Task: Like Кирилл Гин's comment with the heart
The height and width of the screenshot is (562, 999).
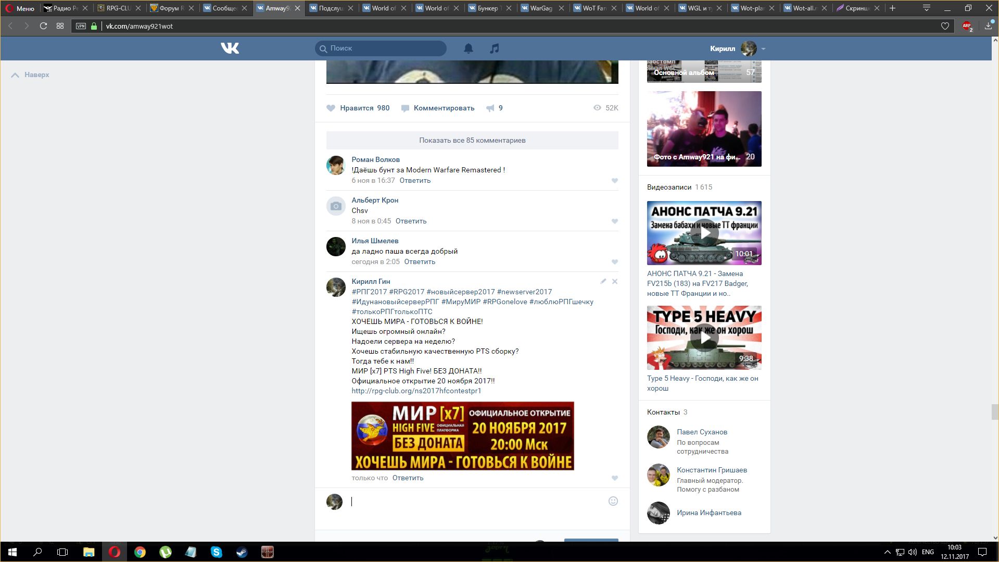Action: tap(615, 478)
